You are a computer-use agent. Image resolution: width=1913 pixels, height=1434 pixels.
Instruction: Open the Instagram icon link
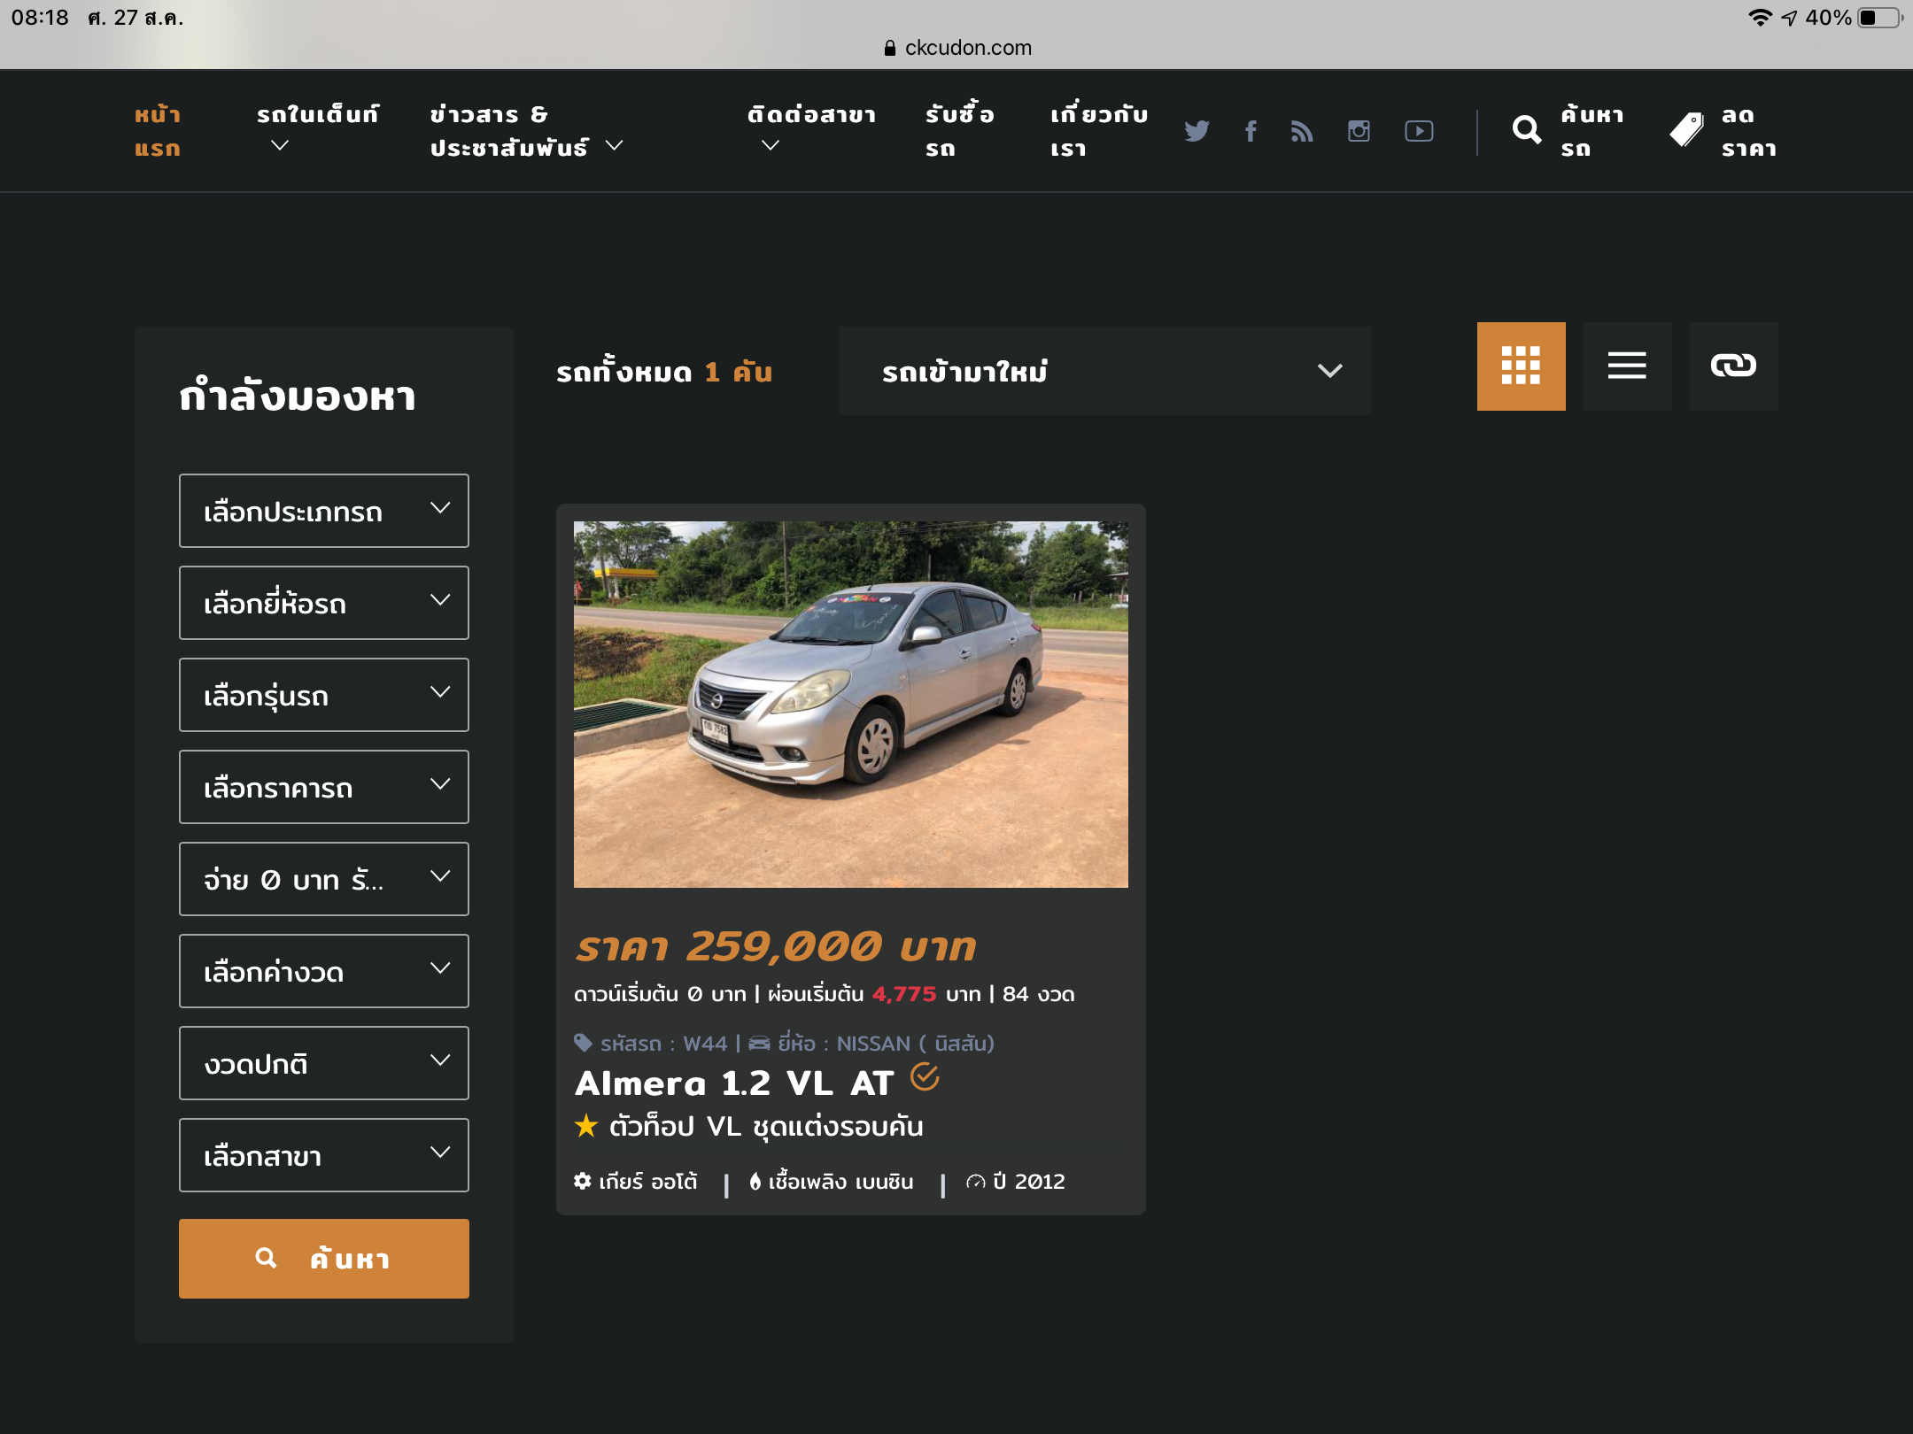[x=1359, y=131]
